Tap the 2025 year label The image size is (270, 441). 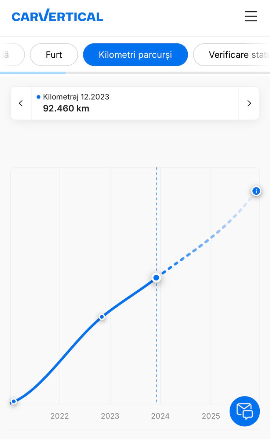tap(211, 416)
